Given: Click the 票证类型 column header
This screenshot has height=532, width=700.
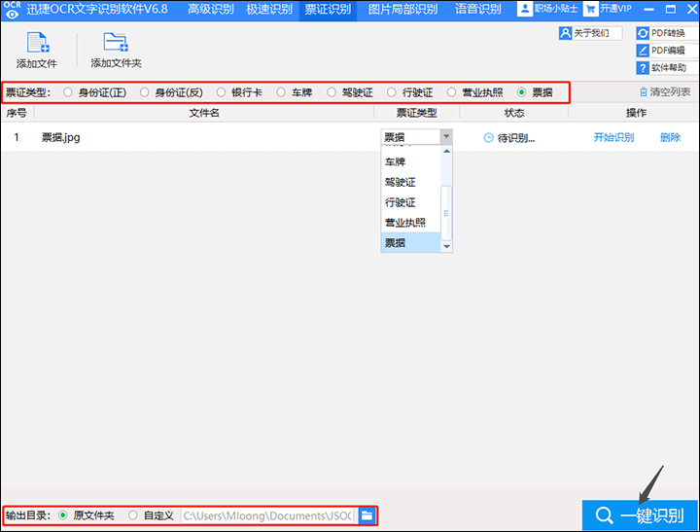Looking at the screenshot, I should pyautogui.click(x=416, y=113).
